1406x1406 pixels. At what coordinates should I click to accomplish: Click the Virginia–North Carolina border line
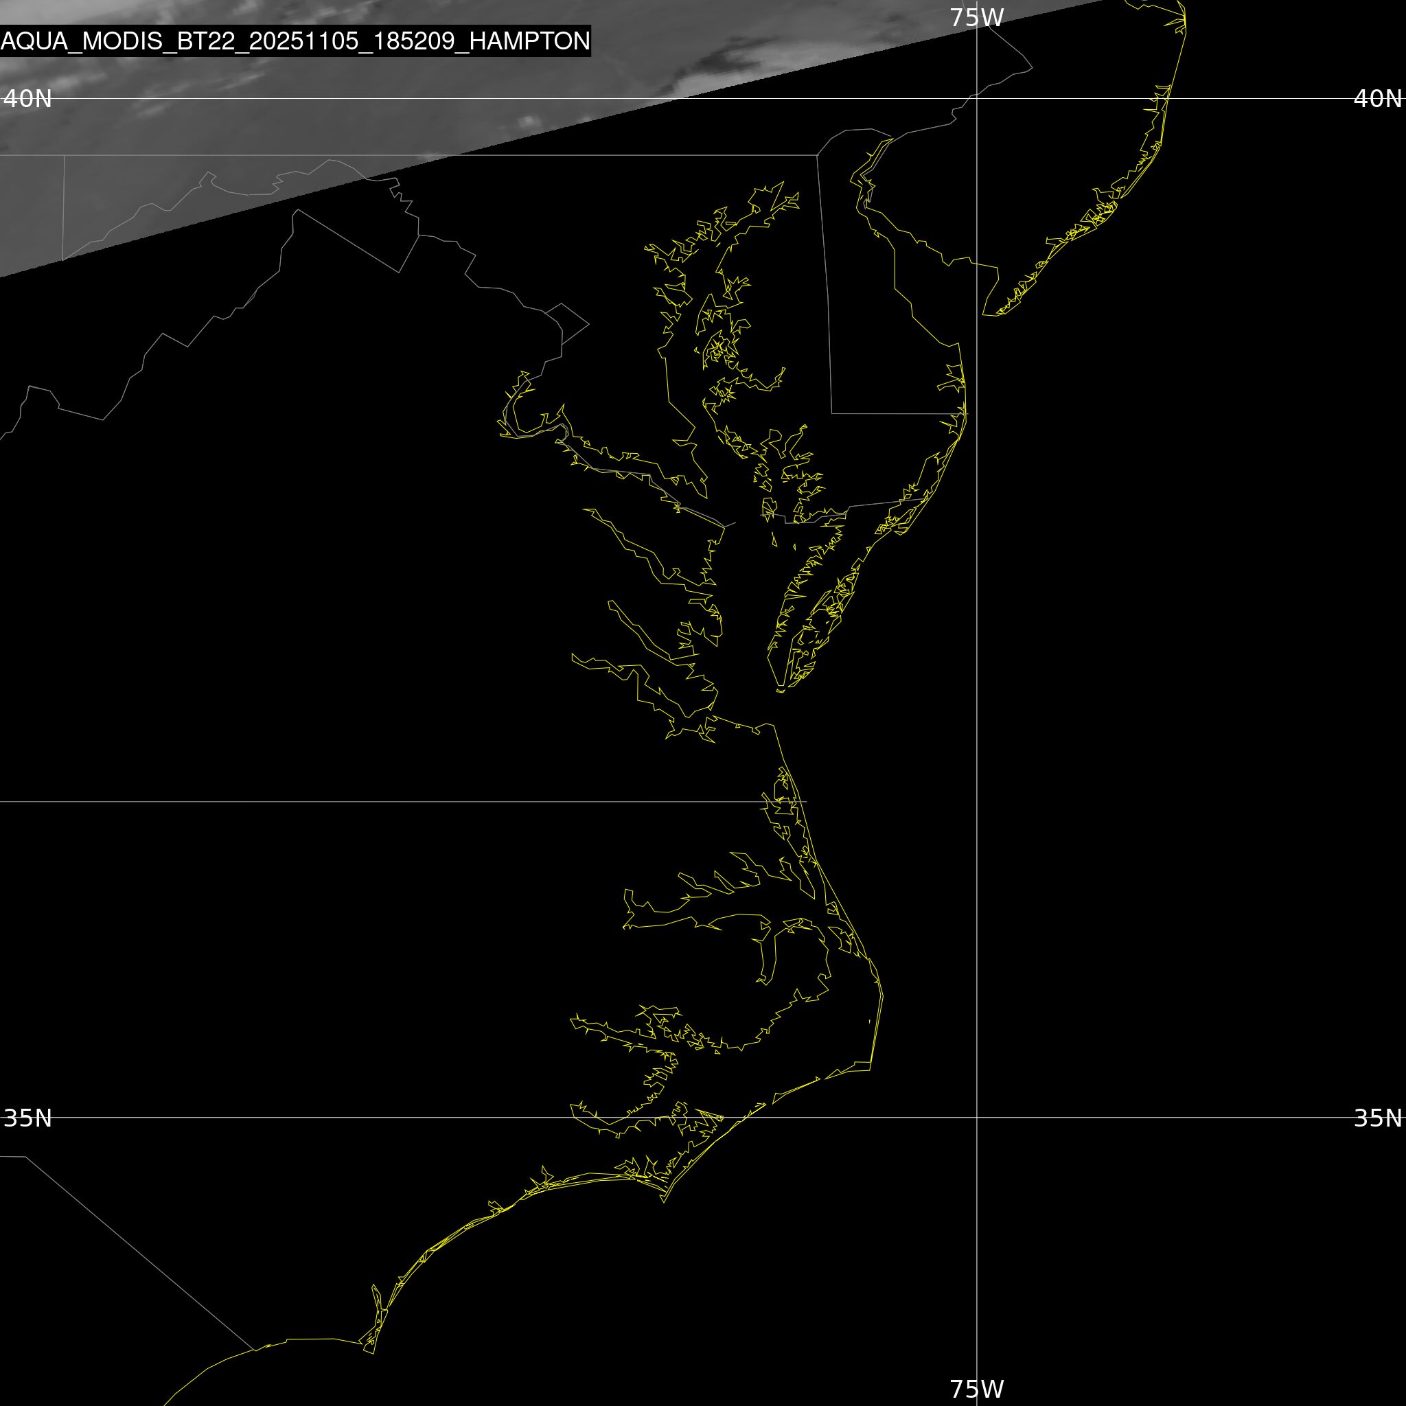click(364, 801)
